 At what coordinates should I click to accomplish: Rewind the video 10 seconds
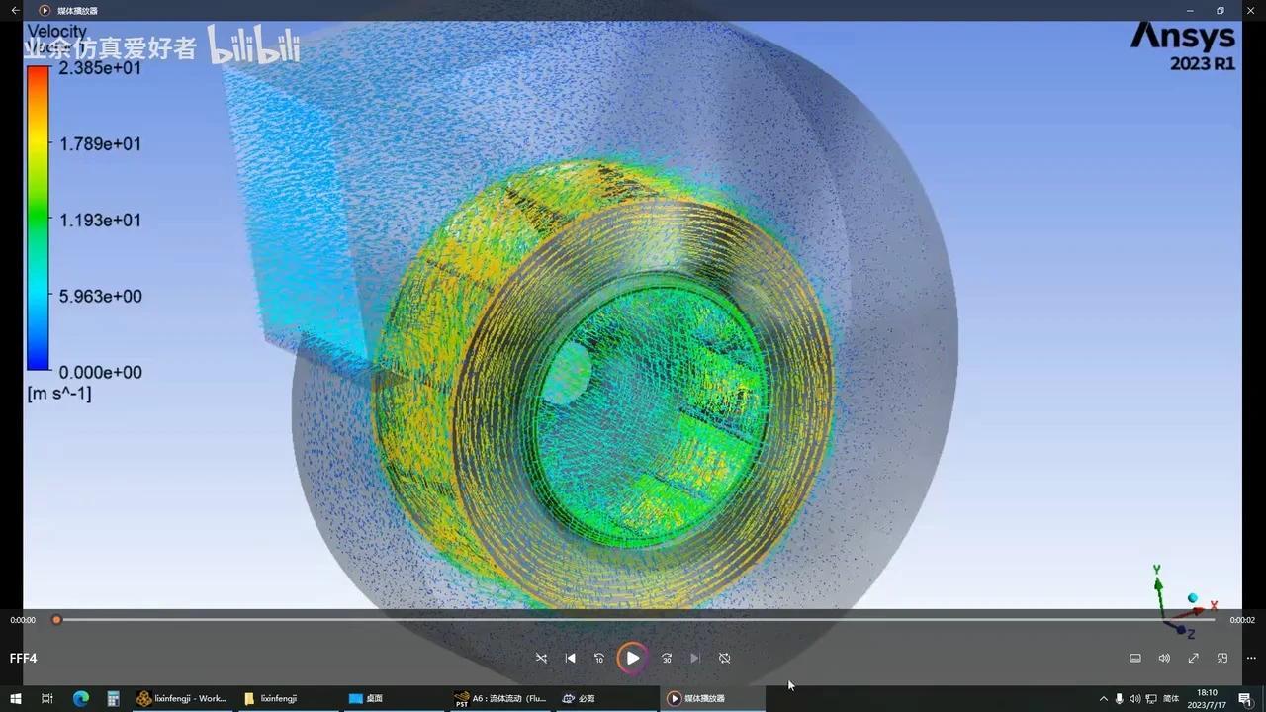pos(599,658)
